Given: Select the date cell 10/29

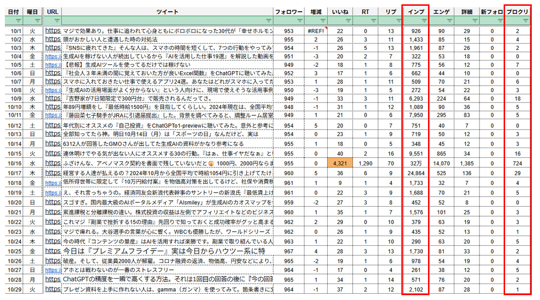Looking at the screenshot, I should click(15, 289).
